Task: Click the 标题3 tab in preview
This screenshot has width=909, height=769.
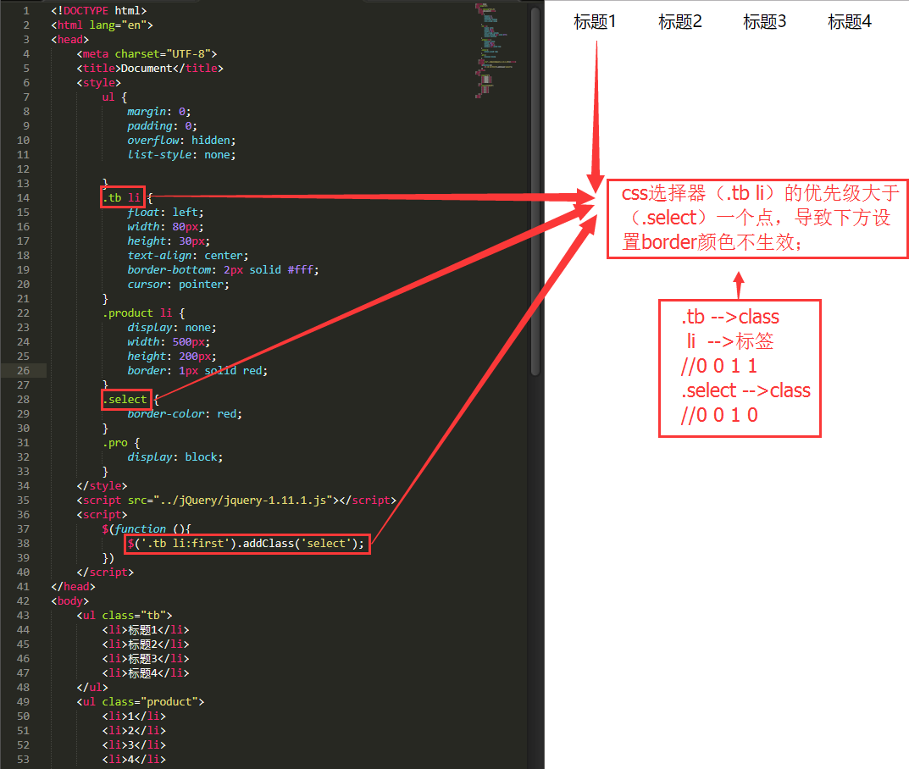Action: (765, 22)
